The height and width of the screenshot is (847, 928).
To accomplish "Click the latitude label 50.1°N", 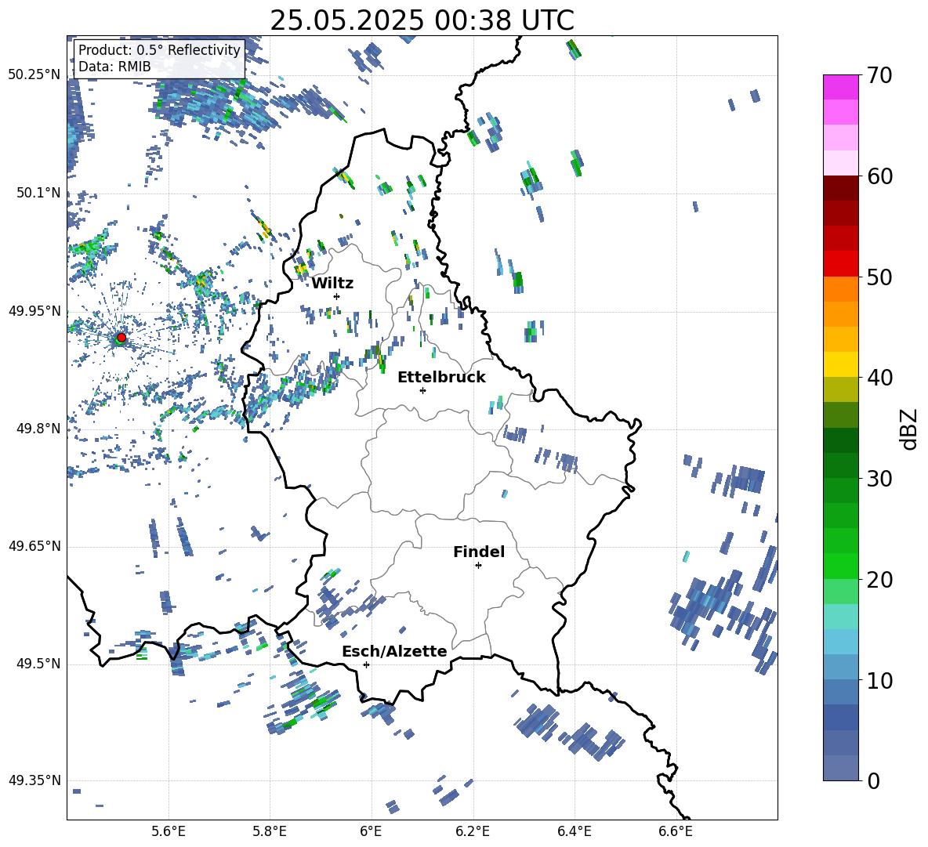I will pos(38,194).
